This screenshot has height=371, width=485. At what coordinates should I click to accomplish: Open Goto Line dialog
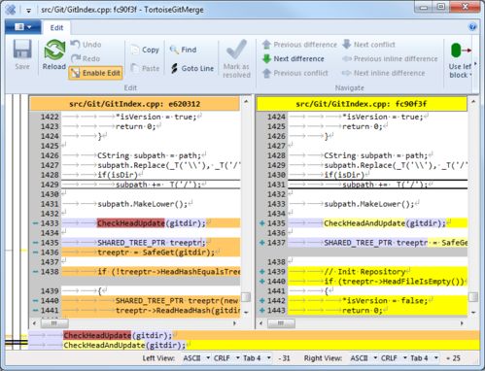tap(192, 68)
